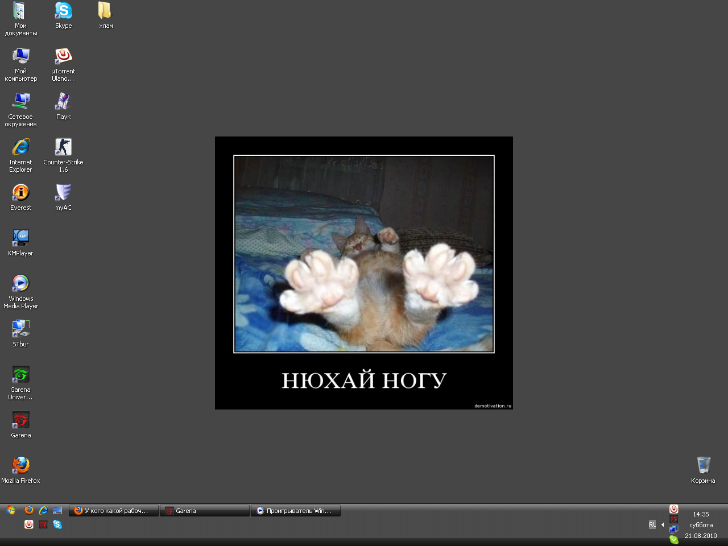Open the хлам folder on the desktop

105,11
